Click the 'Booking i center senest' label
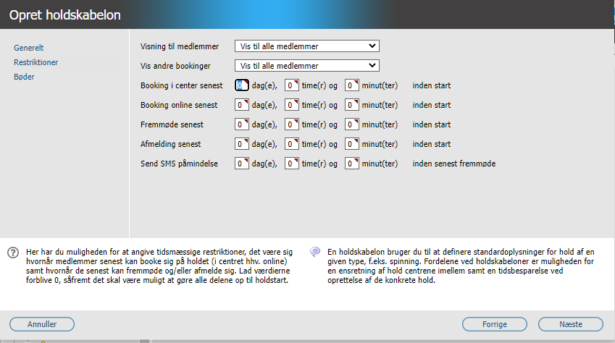Image resolution: width=615 pixels, height=343 pixels. coord(181,85)
